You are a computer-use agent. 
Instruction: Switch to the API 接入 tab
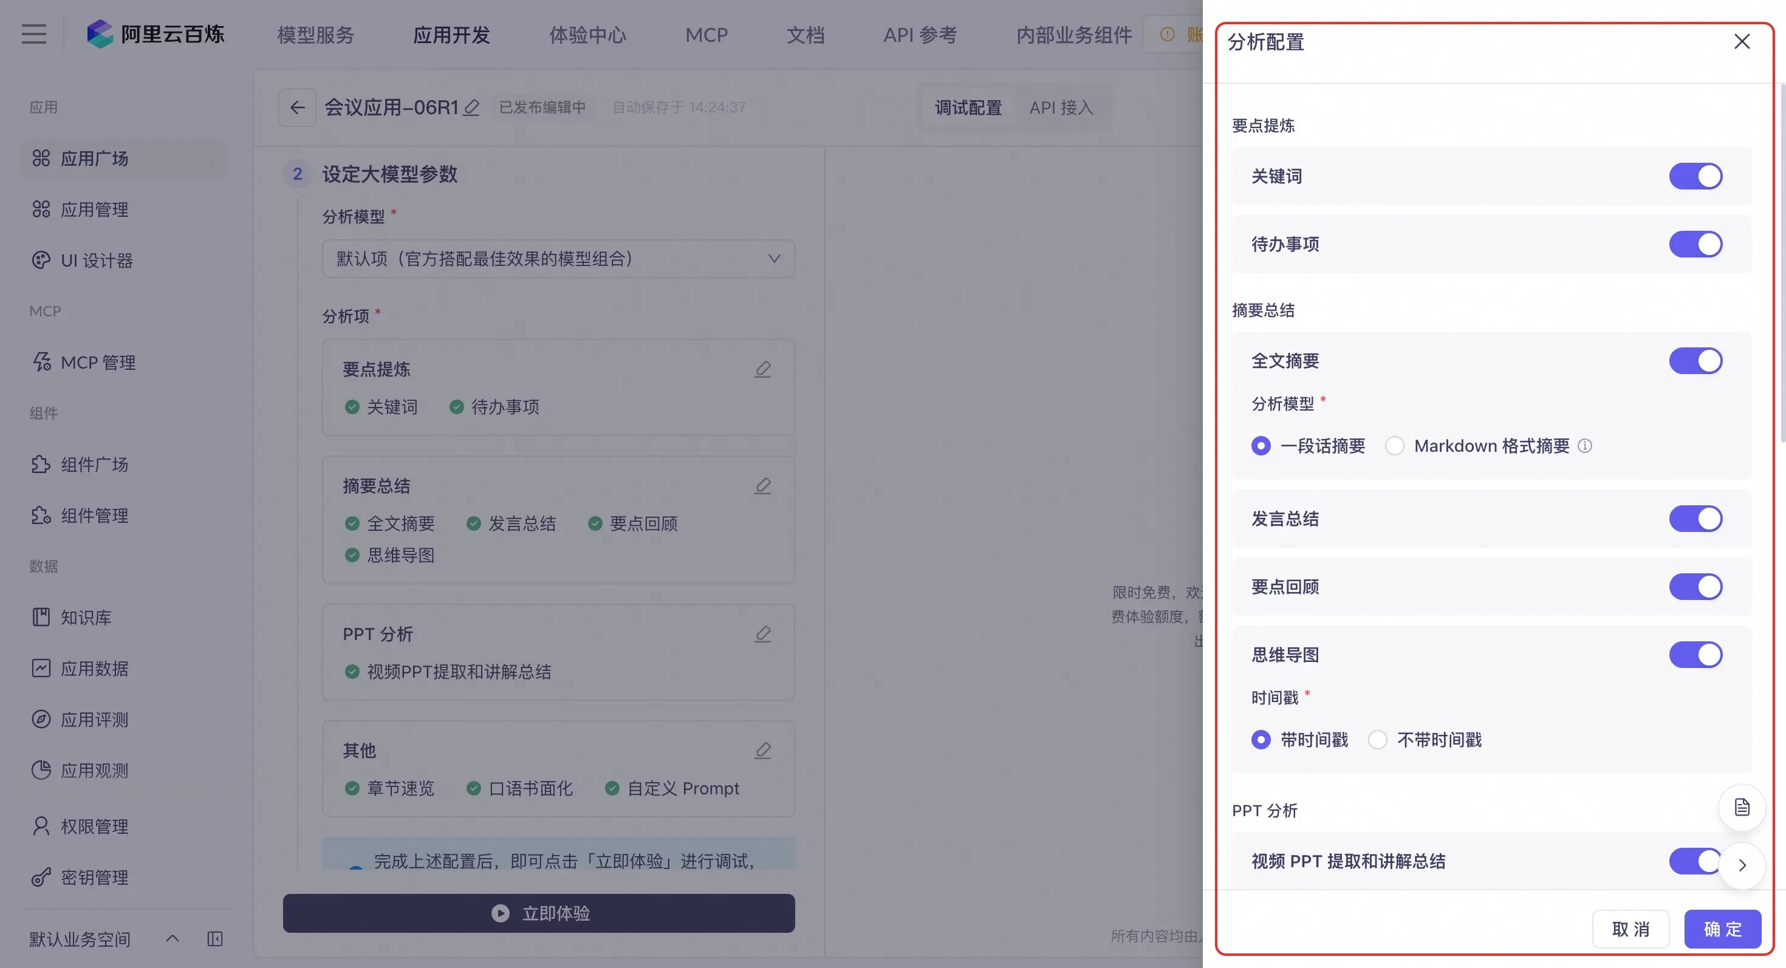click(1061, 107)
